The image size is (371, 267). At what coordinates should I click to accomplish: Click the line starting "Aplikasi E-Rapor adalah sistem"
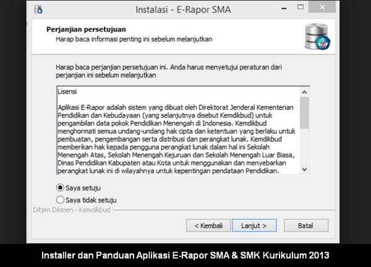click(176, 107)
